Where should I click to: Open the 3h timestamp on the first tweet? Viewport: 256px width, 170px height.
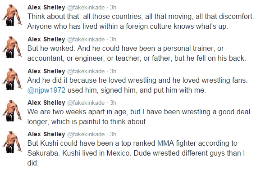coord(113,7)
